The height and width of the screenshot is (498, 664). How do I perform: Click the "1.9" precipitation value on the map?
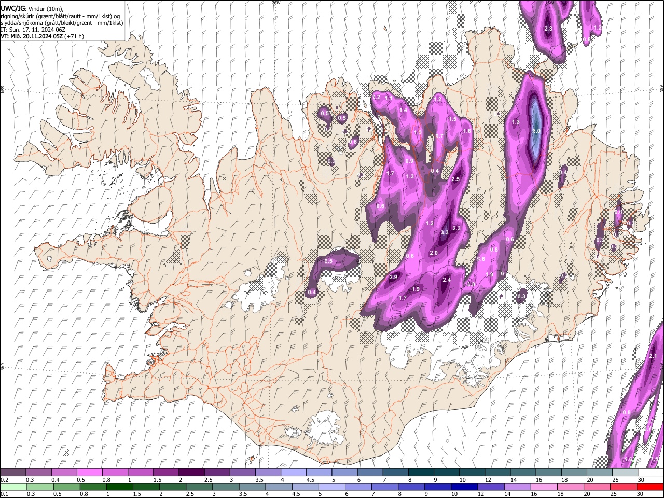pos(416,289)
